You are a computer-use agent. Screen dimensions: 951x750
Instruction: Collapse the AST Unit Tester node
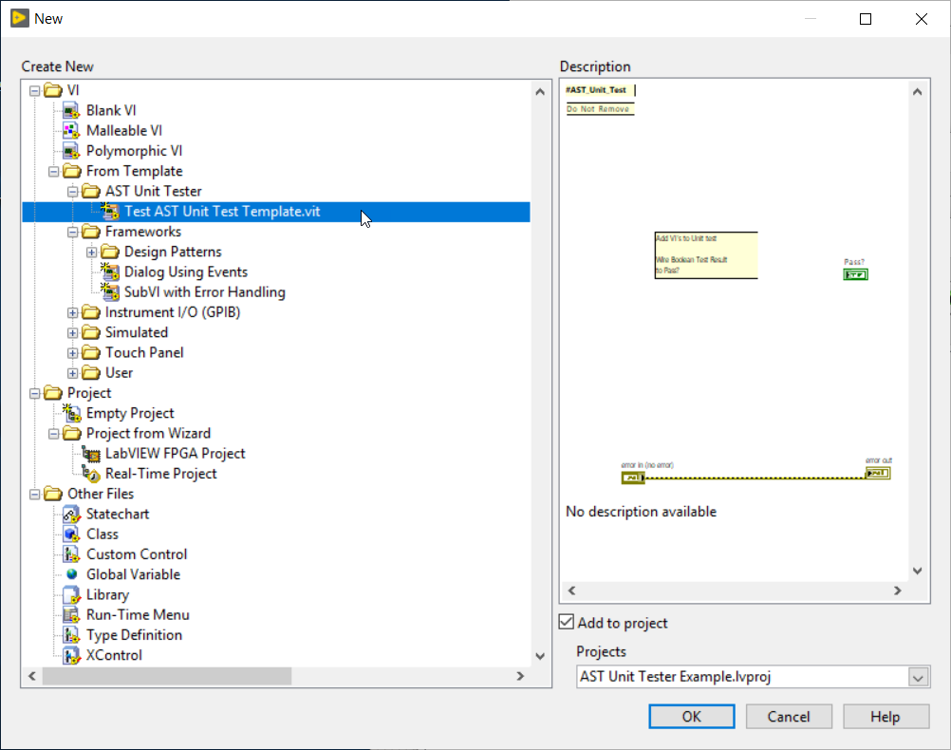[x=73, y=192]
